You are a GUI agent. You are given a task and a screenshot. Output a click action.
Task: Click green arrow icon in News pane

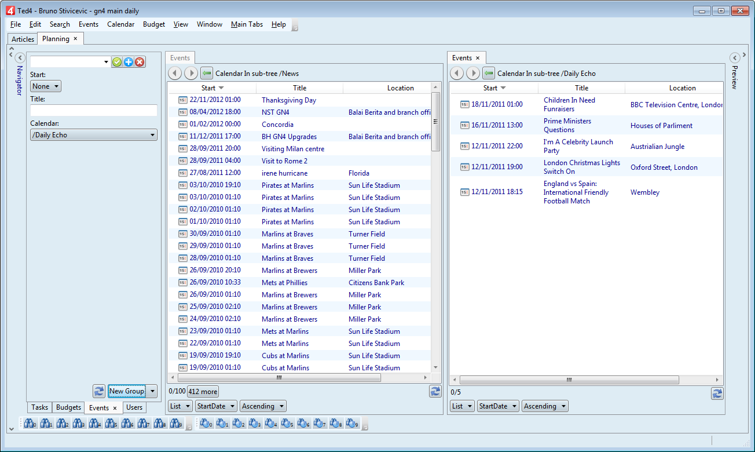[207, 73]
